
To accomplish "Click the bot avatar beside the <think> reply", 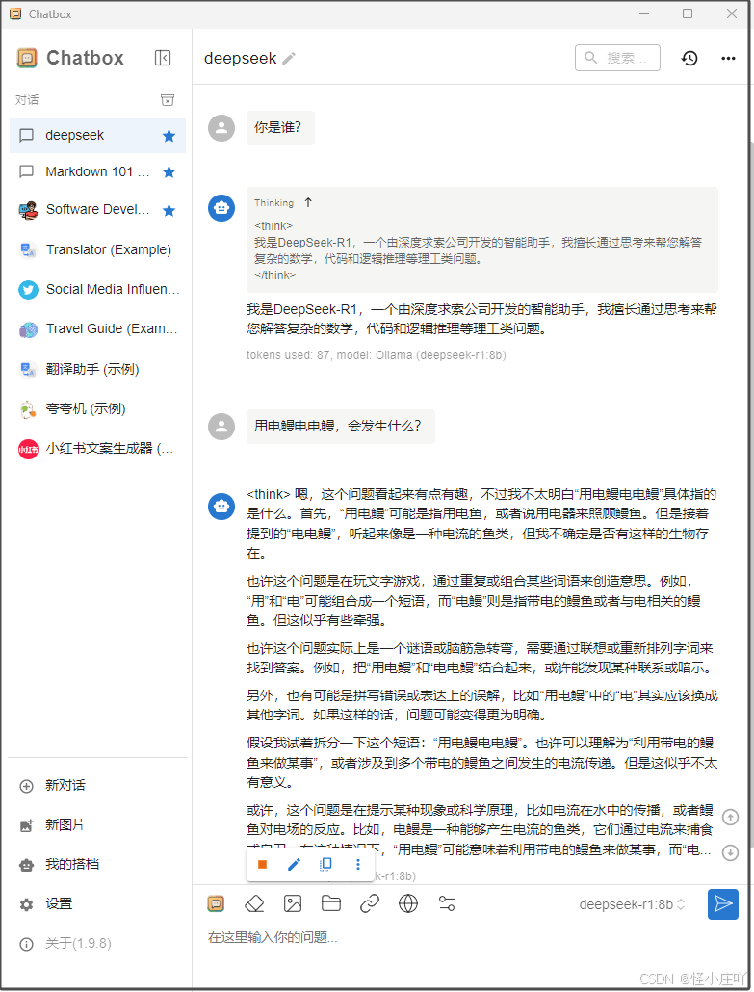I will point(221,507).
